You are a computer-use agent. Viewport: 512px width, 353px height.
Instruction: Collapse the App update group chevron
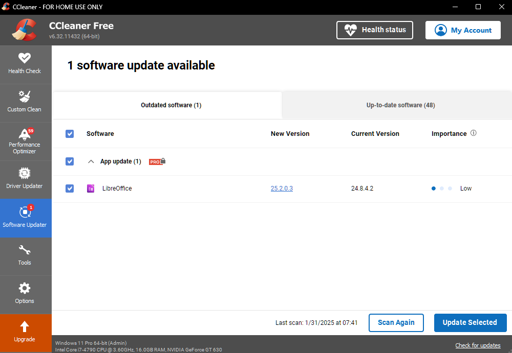tap(91, 161)
